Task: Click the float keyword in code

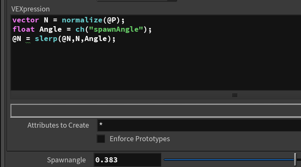Action: tap(23, 29)
